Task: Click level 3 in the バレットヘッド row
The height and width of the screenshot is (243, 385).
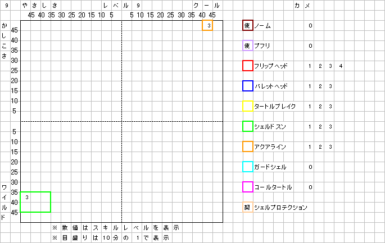Action: click(x=330, y=86)
